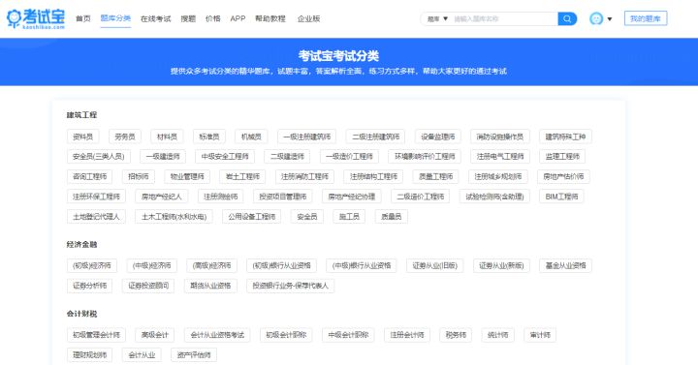Open the 基金从业资格 category
The width and height of the screenshot is (698, 365).
tap(565, 265)
